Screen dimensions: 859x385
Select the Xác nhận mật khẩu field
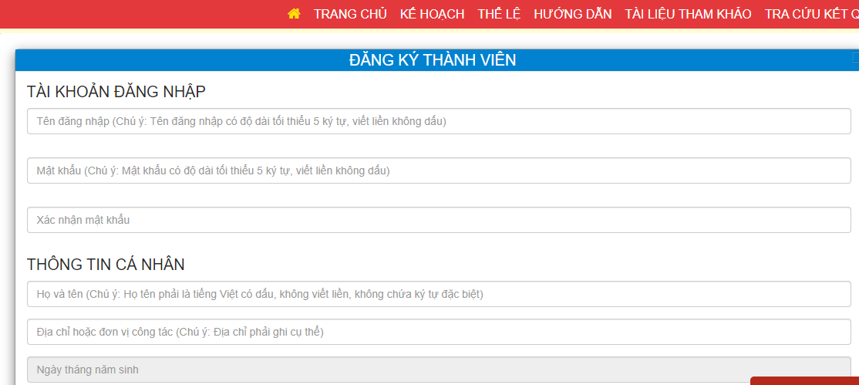point(439,220)
